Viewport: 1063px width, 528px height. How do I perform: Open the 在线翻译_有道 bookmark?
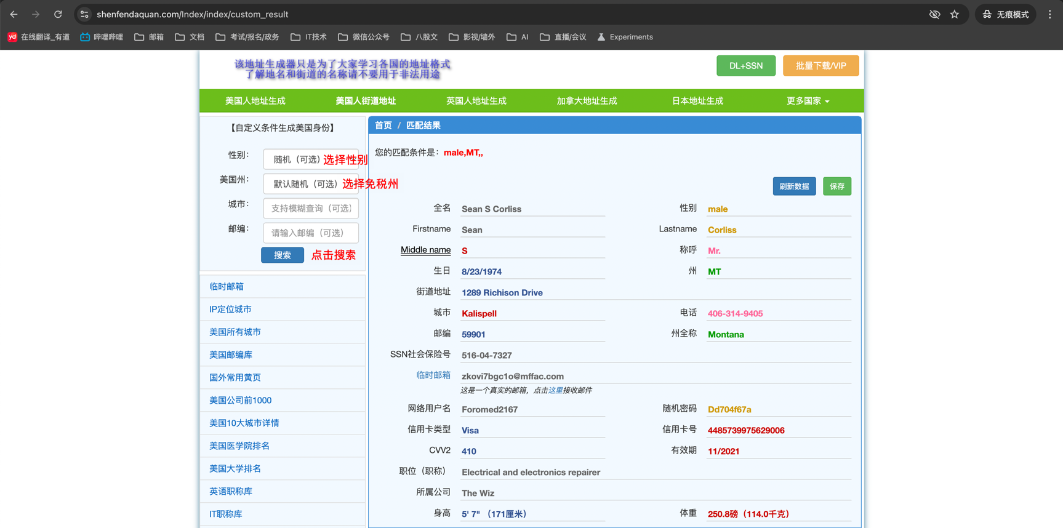[39, 37]
